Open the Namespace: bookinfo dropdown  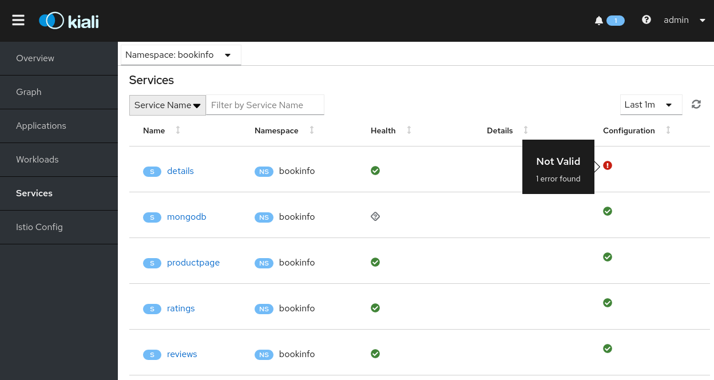pyautogui.click(x=181, y=55)
